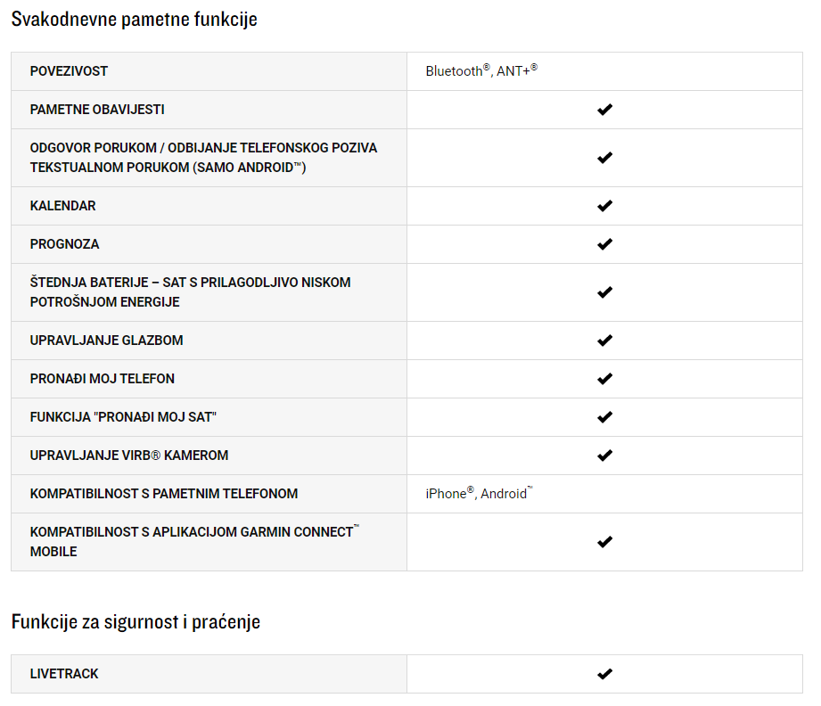Click the checkmark in the Kalendar row
The image size is (821, 706).
[604, 206]
